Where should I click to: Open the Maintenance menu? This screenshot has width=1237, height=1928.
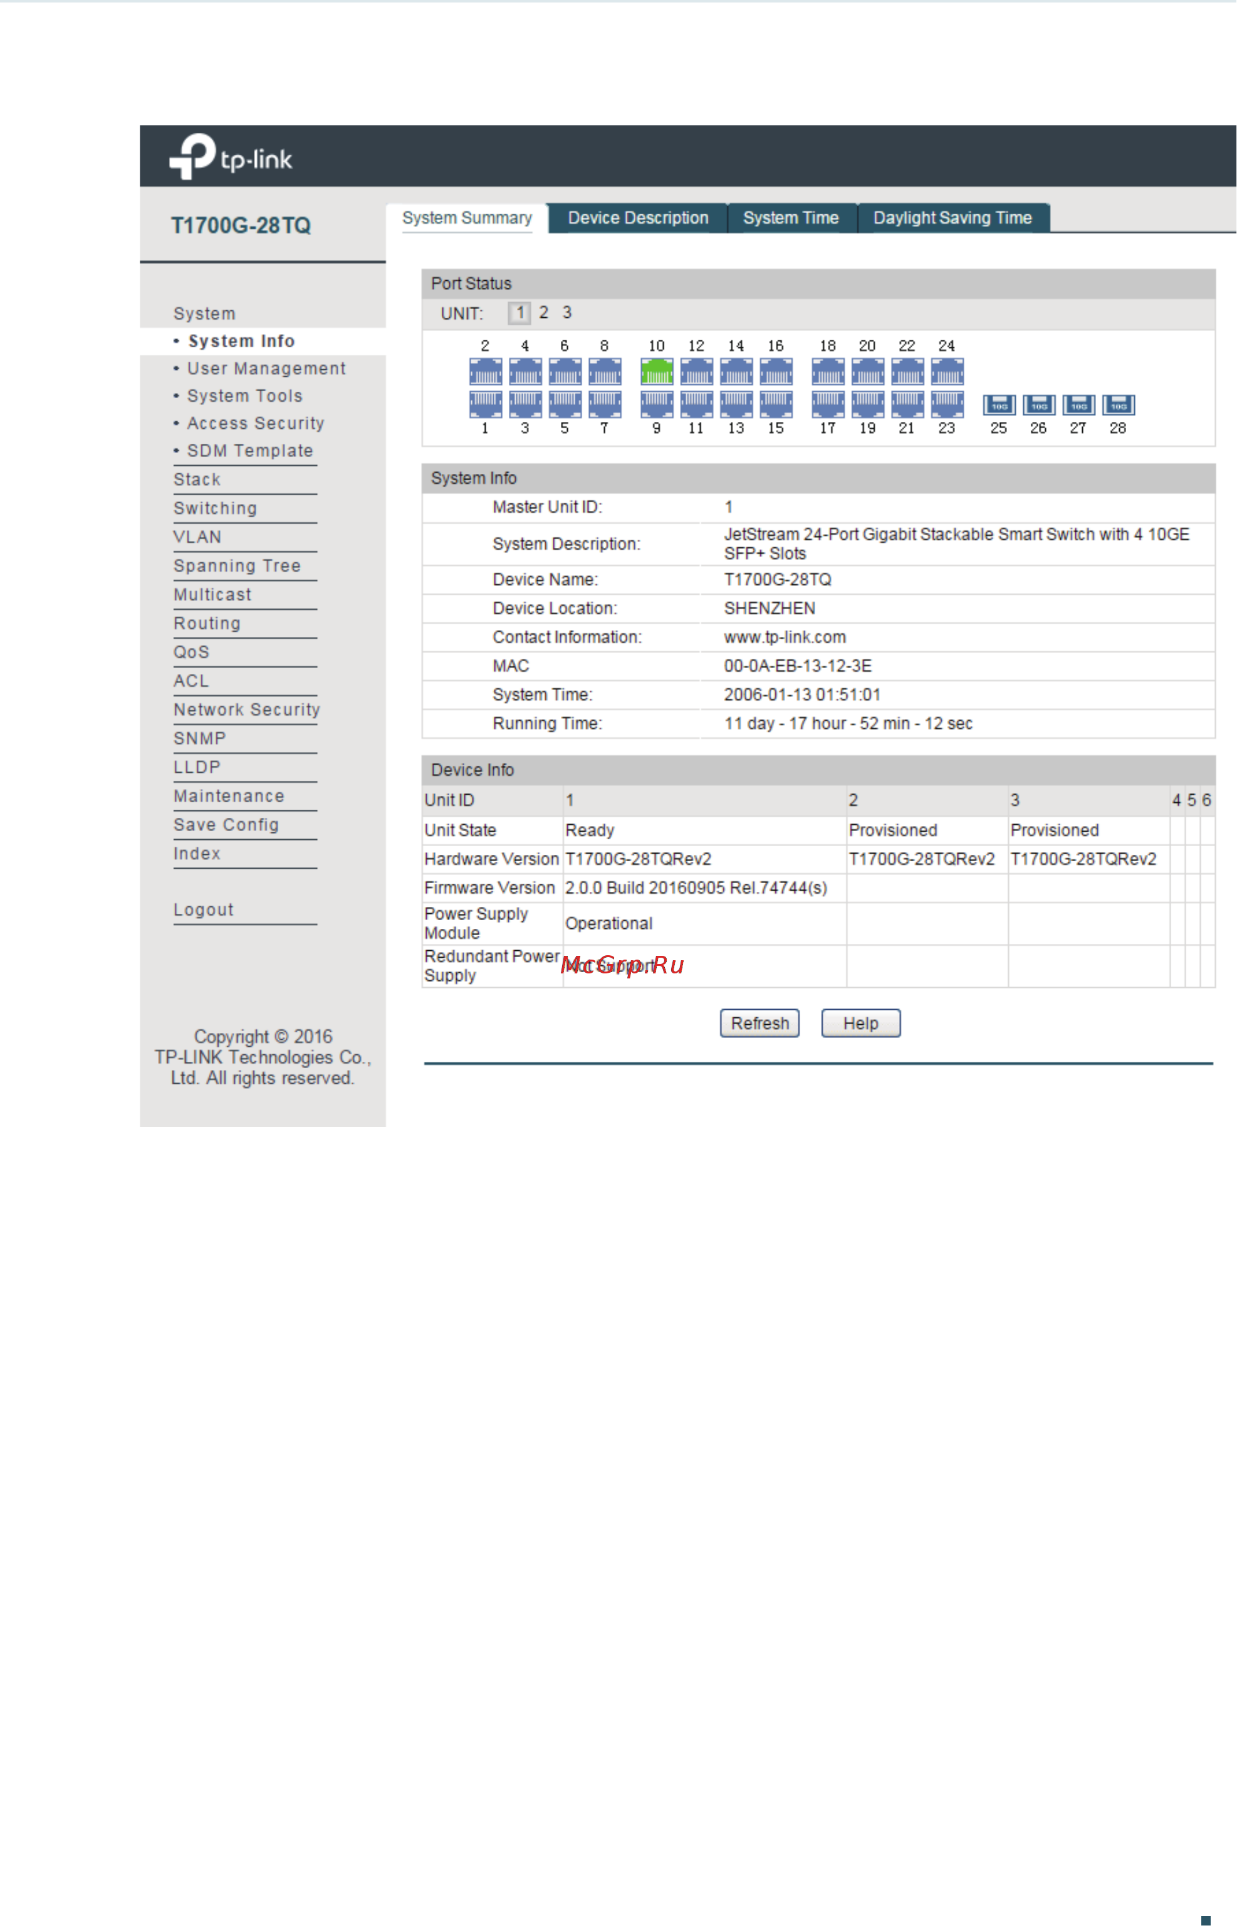[229, 796]
